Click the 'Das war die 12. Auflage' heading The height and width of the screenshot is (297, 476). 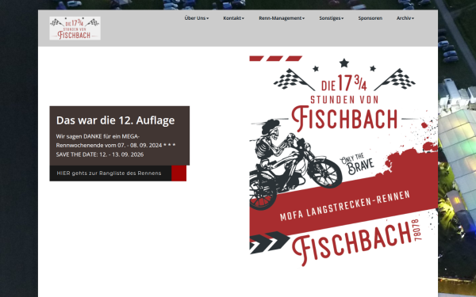point(115,120)
